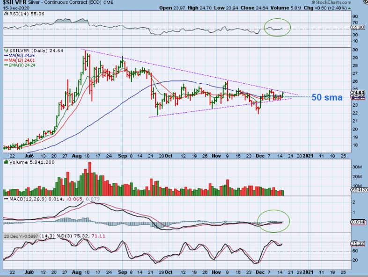Screen dimensions: 368x277
Task: Click the green bars icon before Volume 5,841,200
Action: click(6, 162)
